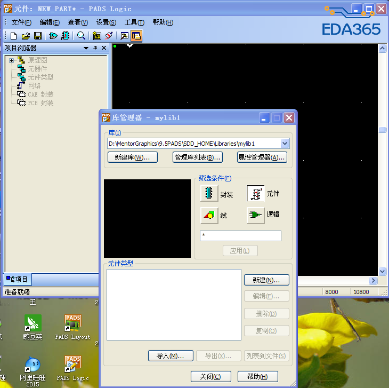Click the 属性管理器(A)... button

pyautogui.click(x=262, y=157)
